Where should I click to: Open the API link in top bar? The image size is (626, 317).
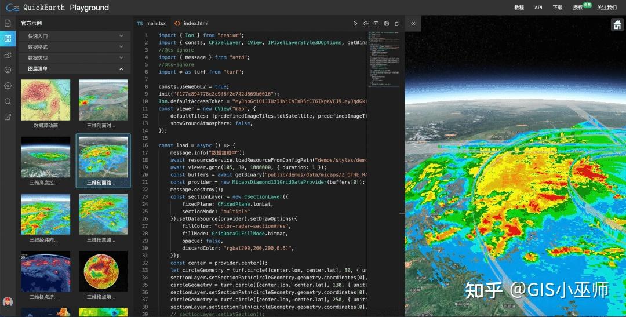point(538,8)
